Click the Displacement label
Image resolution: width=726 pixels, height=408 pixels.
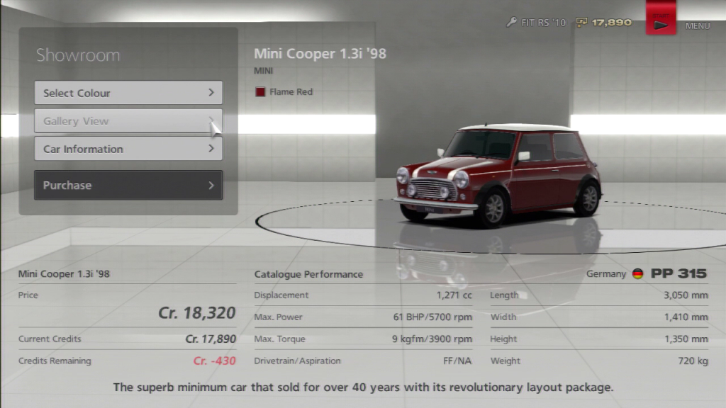click(281, 295)
